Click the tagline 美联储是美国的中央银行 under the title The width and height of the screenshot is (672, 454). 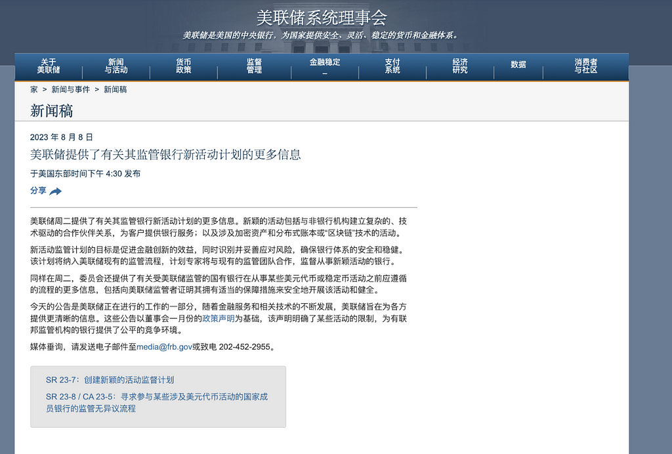click(x=322, y=35)
